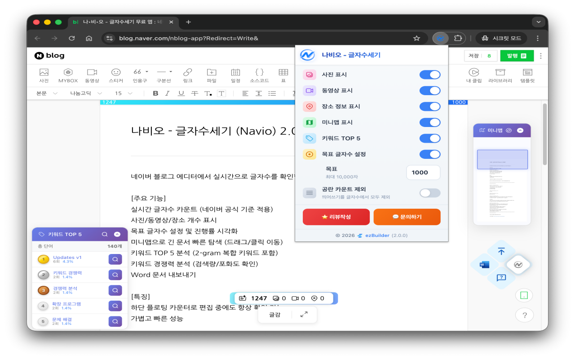This screenshot has height=359, width=575.
Task: Toggle bold formatting
Action: (x=155, y=93)
